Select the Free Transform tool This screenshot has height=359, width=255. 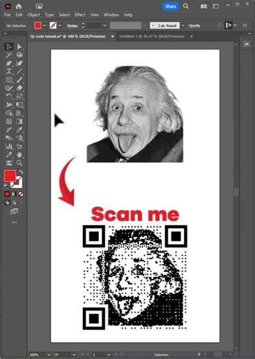tap(19, 105)
